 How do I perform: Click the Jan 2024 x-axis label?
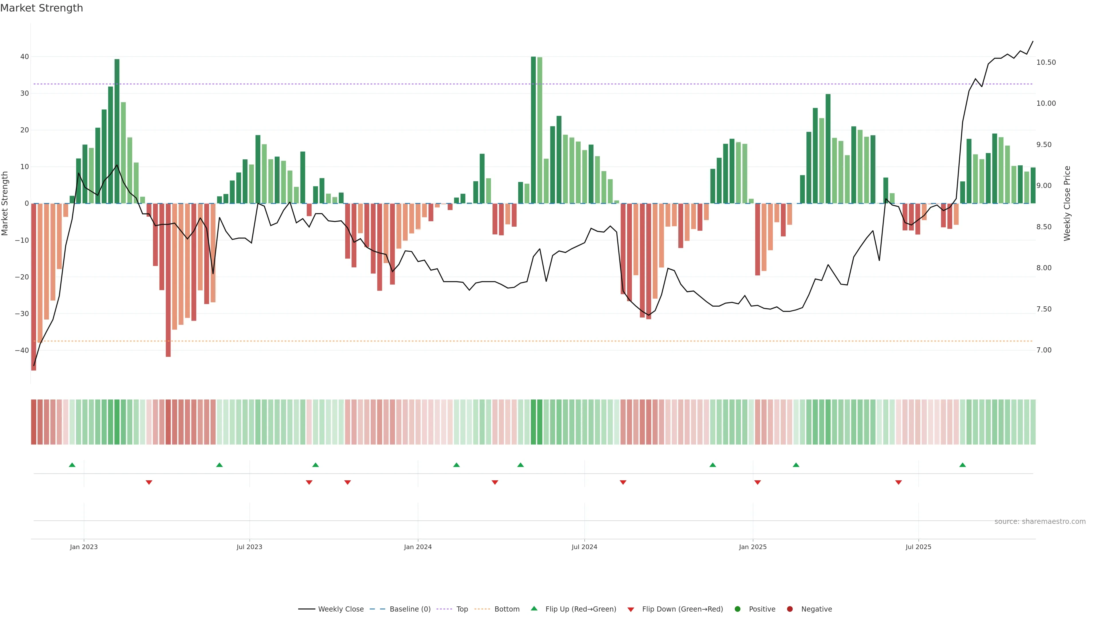pos(418,547)
